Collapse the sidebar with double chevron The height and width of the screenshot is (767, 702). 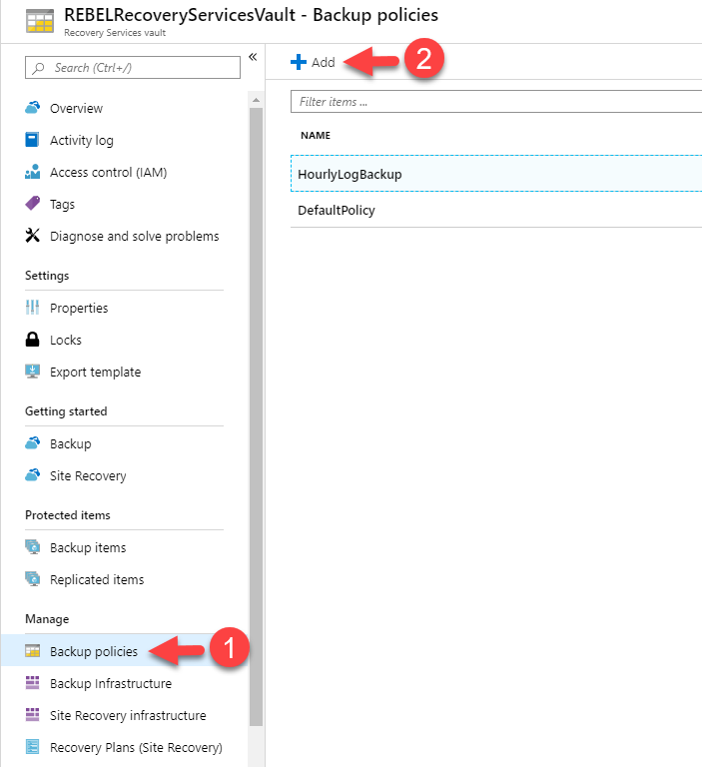click(253, 57)
